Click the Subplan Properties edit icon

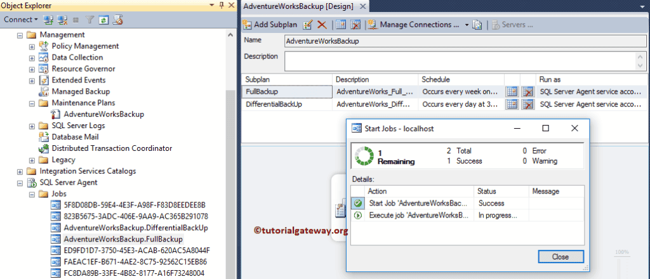(x=307, y=25)
